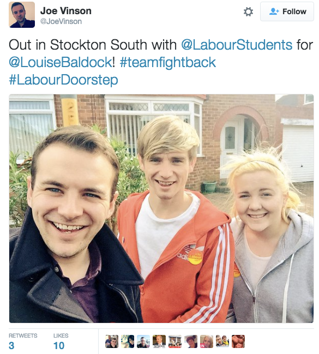Open Joe Vinson's profile avatar
Image resolution: width=319 pixels, height=354 pixels.
(x=22, y=15)
